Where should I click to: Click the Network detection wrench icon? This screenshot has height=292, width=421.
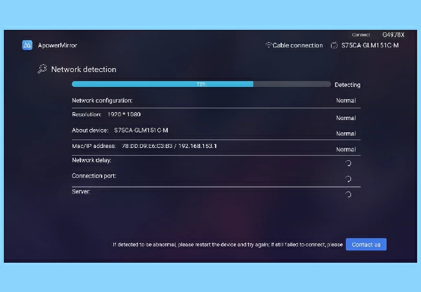[42, 69]
